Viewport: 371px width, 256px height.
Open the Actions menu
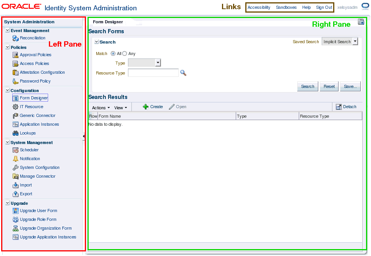(101, 108)
